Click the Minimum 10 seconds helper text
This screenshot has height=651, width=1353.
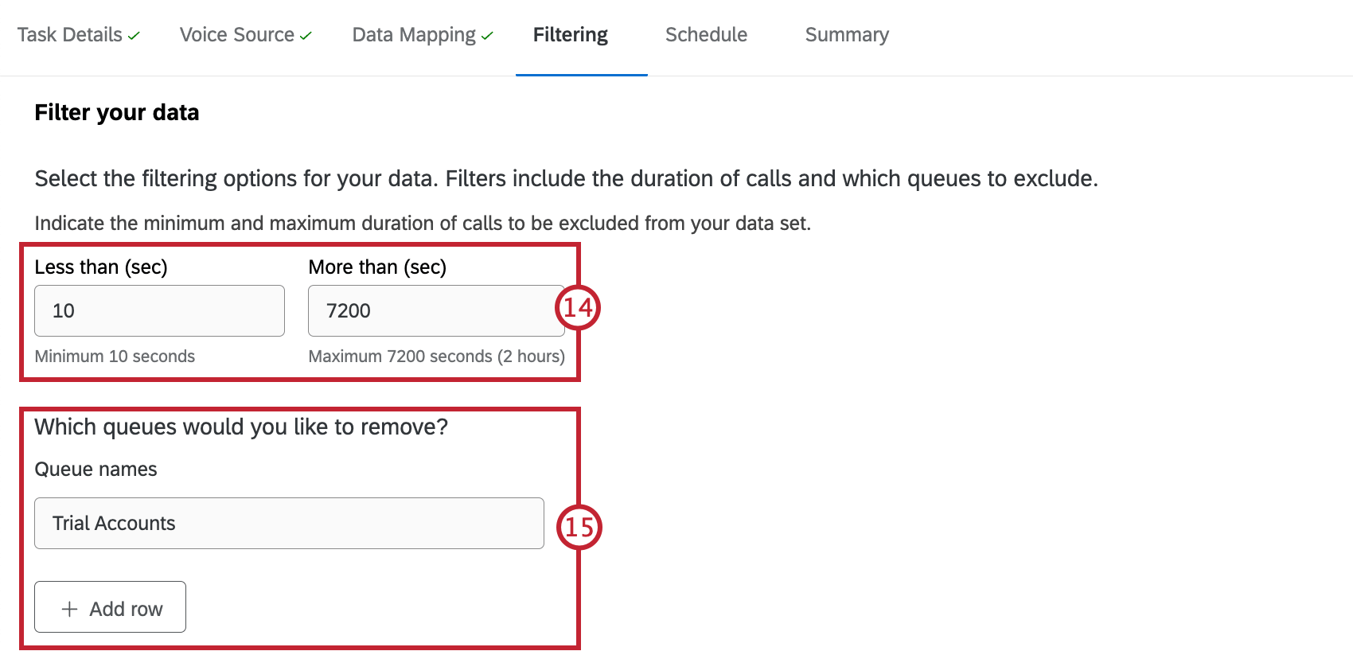[114, 357]
